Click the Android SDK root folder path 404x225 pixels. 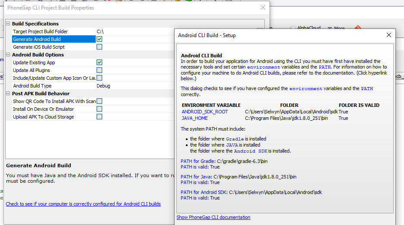point(291,112)
